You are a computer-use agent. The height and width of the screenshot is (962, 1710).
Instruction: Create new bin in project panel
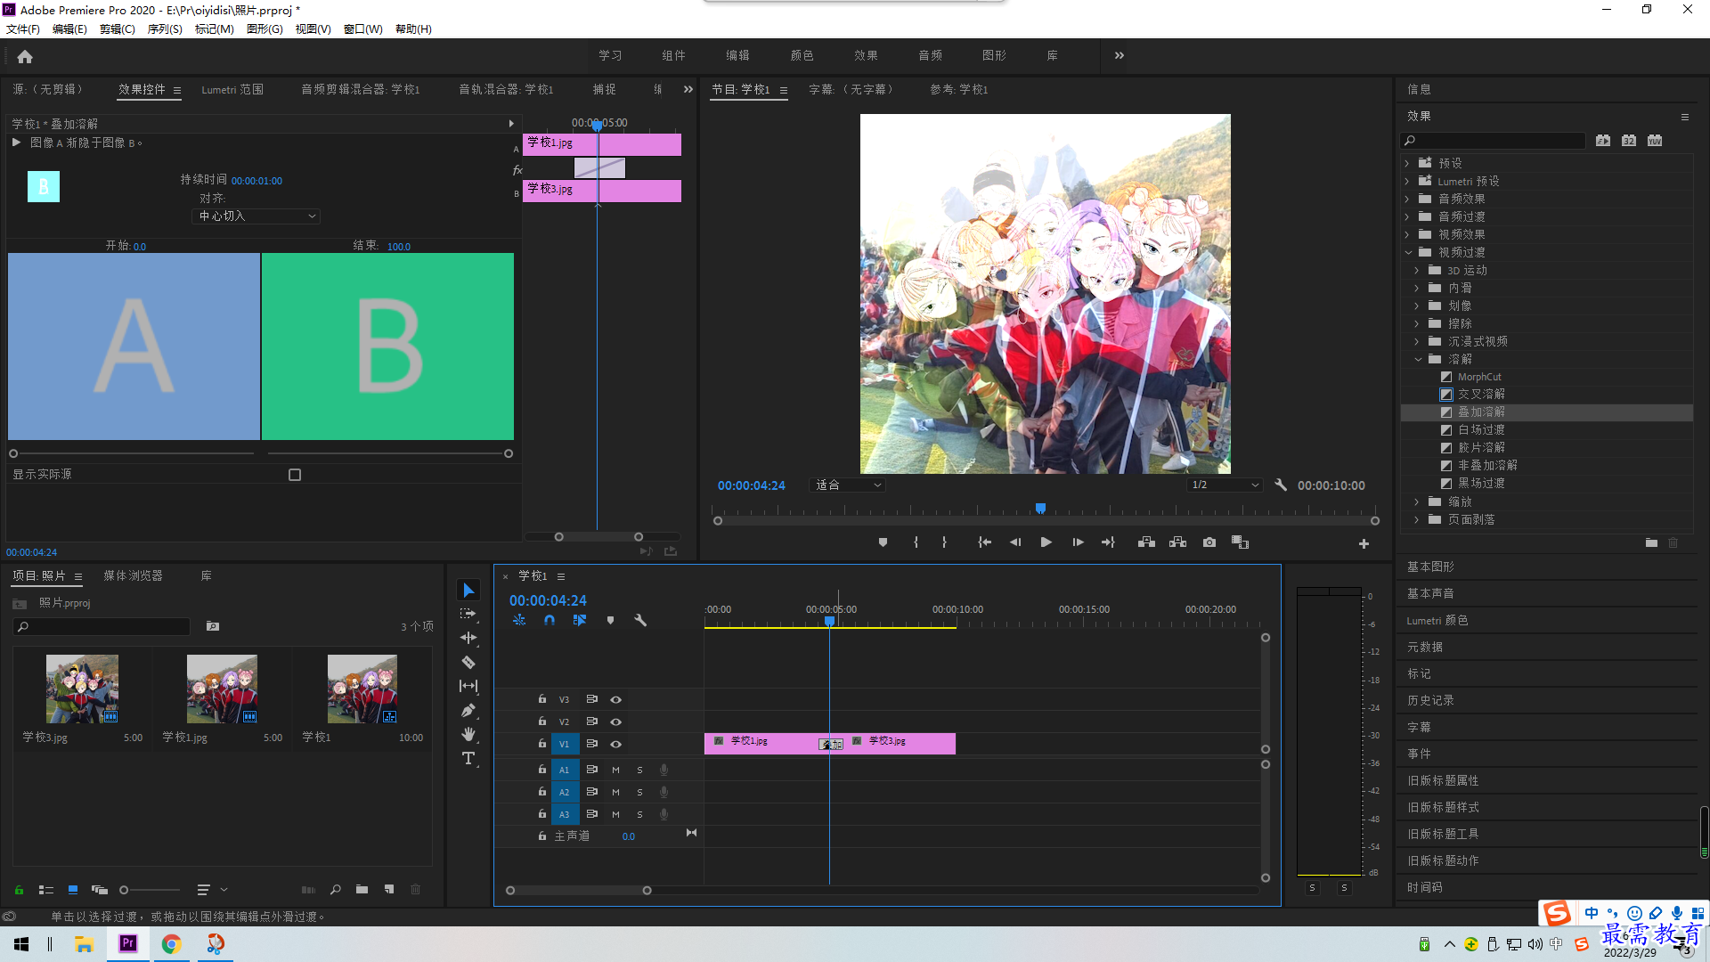(x=362, y=889)
